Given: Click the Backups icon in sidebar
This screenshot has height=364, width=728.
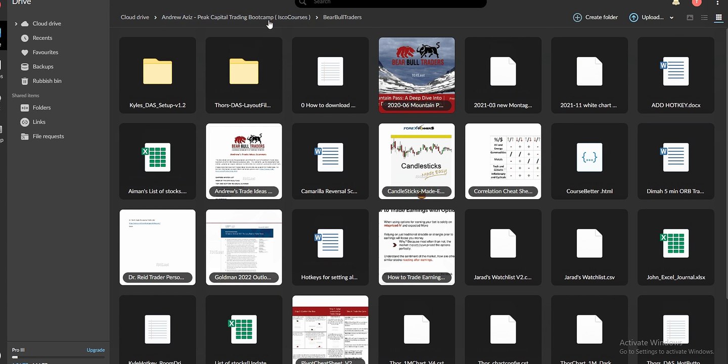Looking at the screenshot, I should tap(24, 67).
